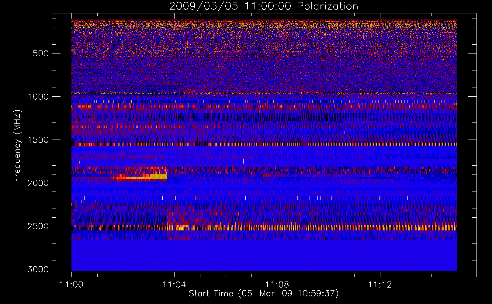This screenshot has height=304, width=492.
Task: Select frequency tick label 1000
Action: point(38,97)
